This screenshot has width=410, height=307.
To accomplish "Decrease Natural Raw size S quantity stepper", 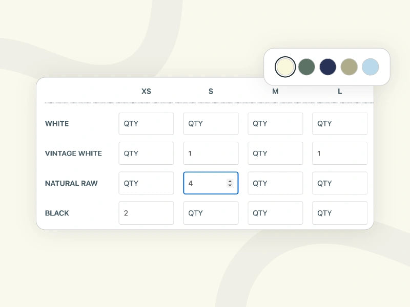I will point(230,185).
